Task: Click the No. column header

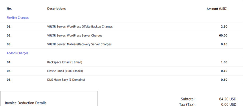Action: coord(9,8)
